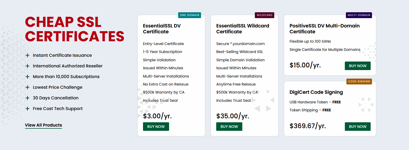The width and height of the screenshot is (409, 150).
Task: Click plus icon beside Free Cost Tech Support
Action: pyautogui.click(x=27, y=109)
